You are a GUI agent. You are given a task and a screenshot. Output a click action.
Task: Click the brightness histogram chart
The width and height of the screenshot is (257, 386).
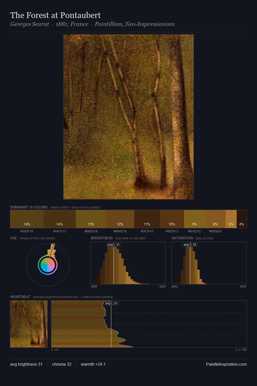tap(128, 263)
